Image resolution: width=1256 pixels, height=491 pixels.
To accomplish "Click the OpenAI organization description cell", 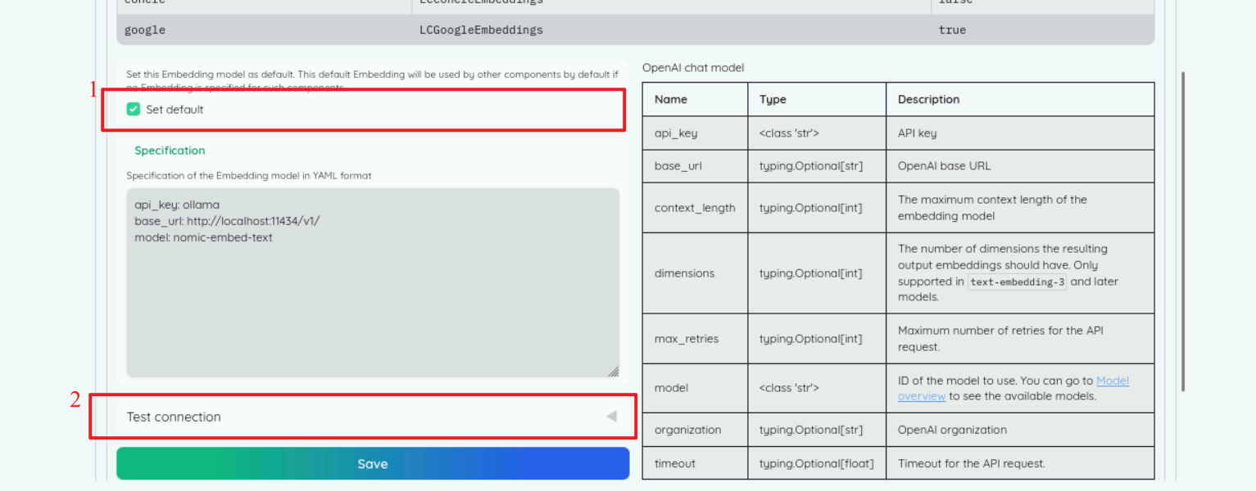I will pos(1020,430).
